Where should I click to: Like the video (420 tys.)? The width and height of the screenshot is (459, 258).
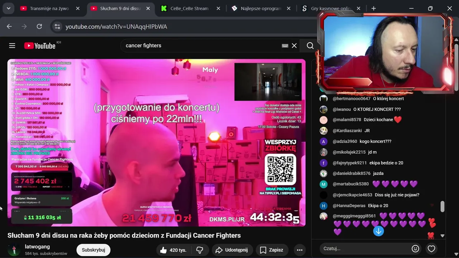tap(174, 250)
